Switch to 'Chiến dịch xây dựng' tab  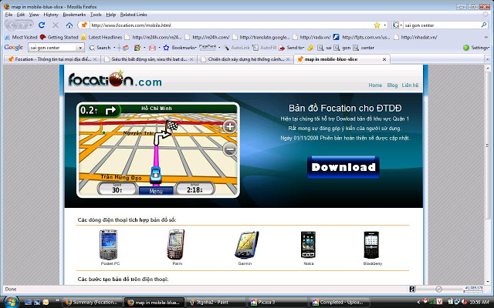click(245, 59)
